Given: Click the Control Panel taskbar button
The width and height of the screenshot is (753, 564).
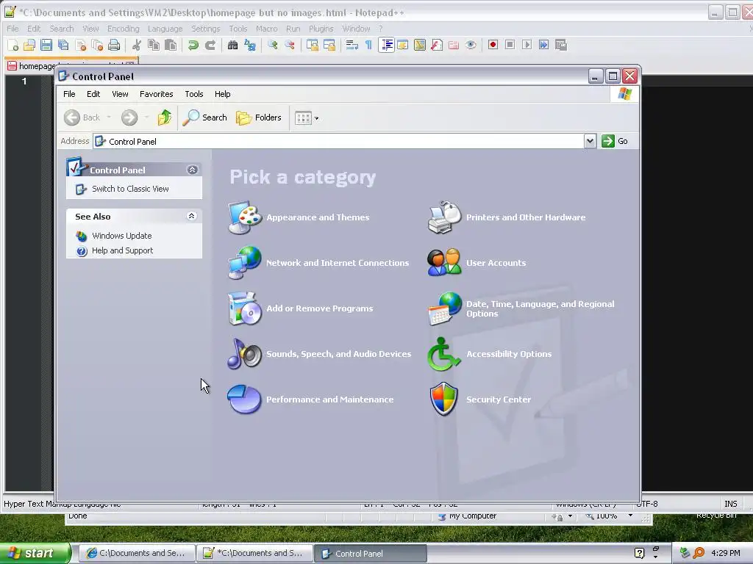Looking at the screenshot, I should point(371,553).
